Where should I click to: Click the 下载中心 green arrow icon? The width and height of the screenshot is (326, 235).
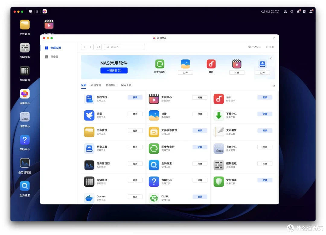(x=219, y=115)
